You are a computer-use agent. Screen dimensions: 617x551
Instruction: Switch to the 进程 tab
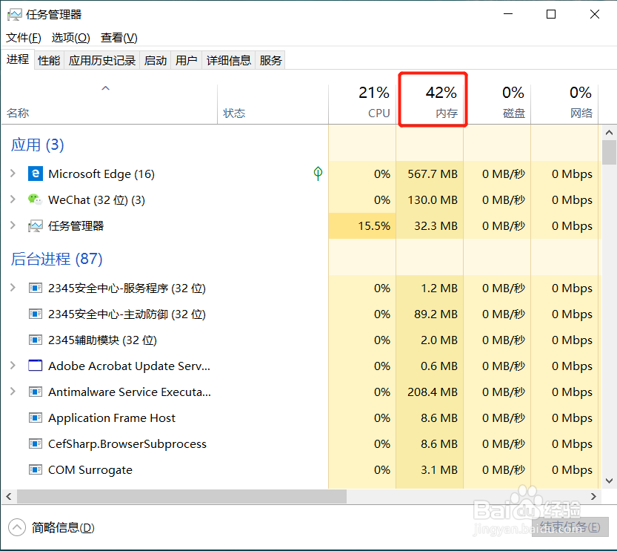[x=18, y=59]
